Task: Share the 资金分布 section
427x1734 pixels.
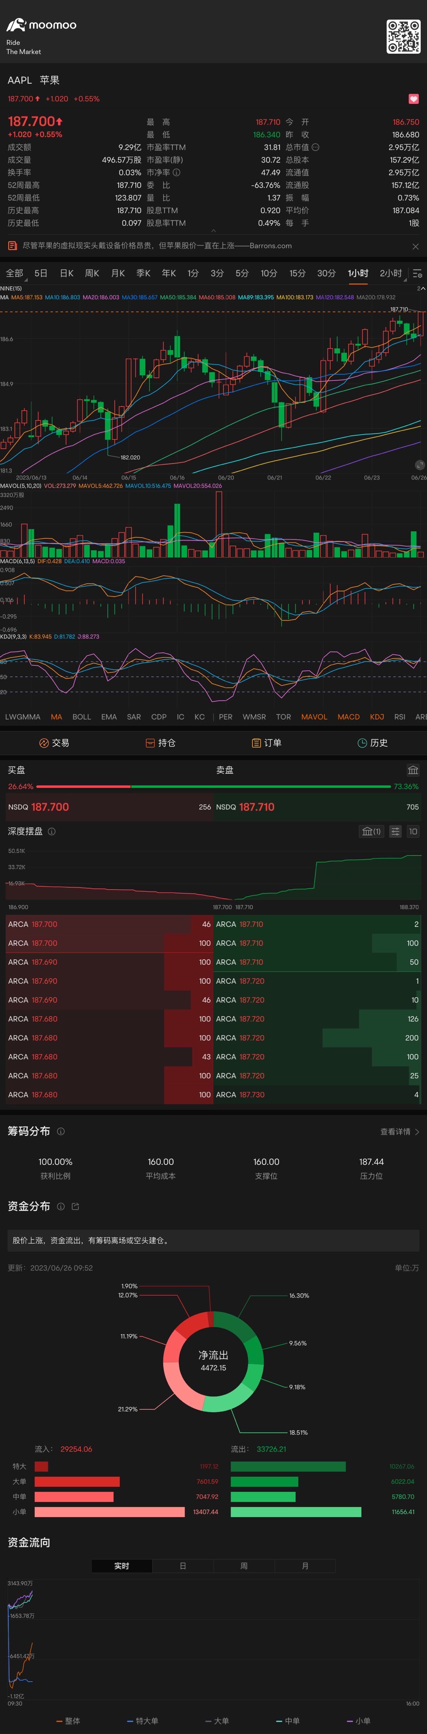Action: [x=75, y=1206]
